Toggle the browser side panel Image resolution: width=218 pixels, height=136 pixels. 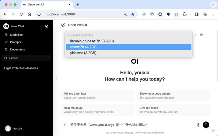pos(197,14)
